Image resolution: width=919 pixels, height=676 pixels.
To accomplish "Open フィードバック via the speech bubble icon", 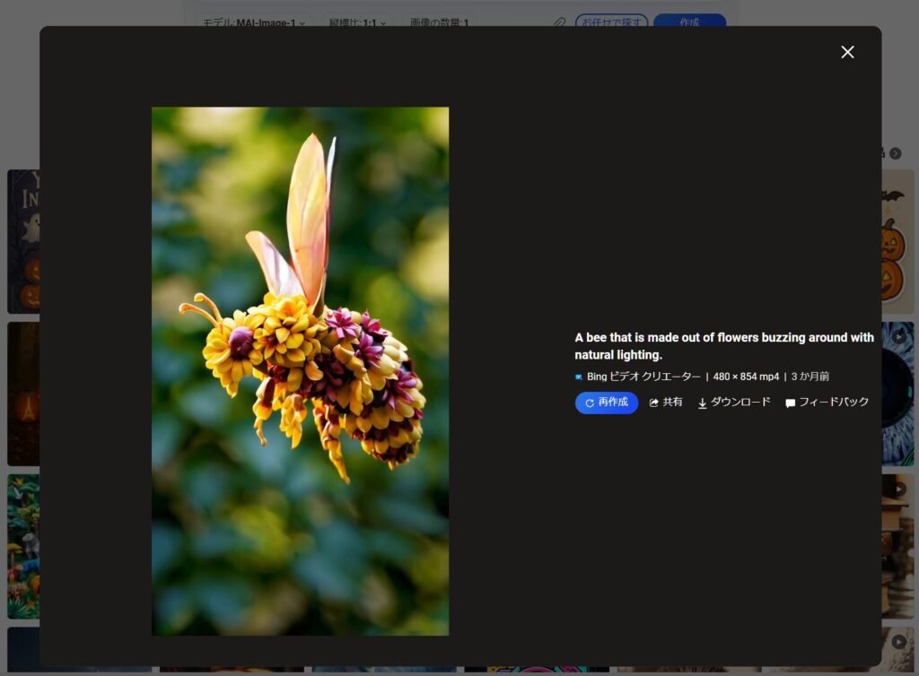I will [791, 403].
